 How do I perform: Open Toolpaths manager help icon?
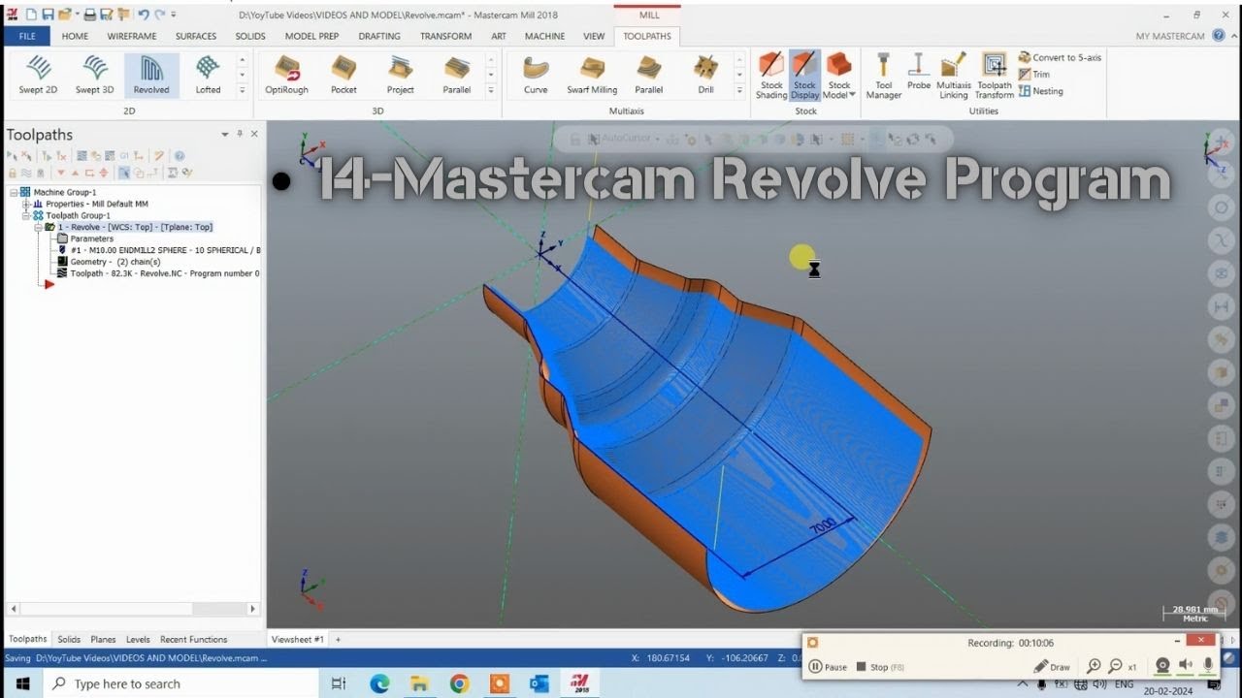point(180,155)
